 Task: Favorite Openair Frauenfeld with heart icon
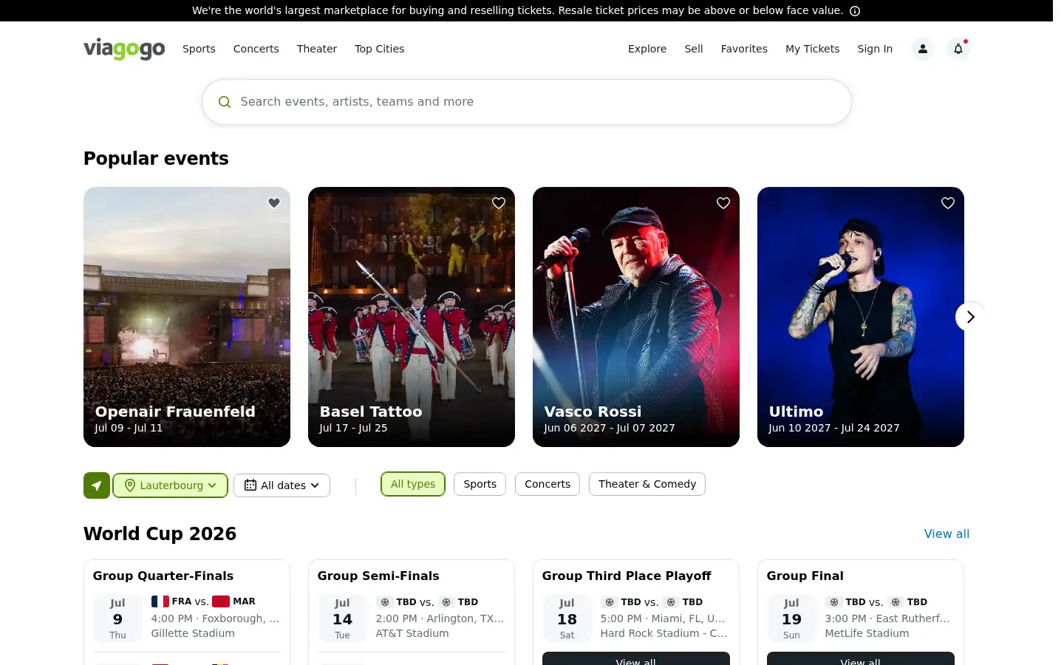pos(274,203)
